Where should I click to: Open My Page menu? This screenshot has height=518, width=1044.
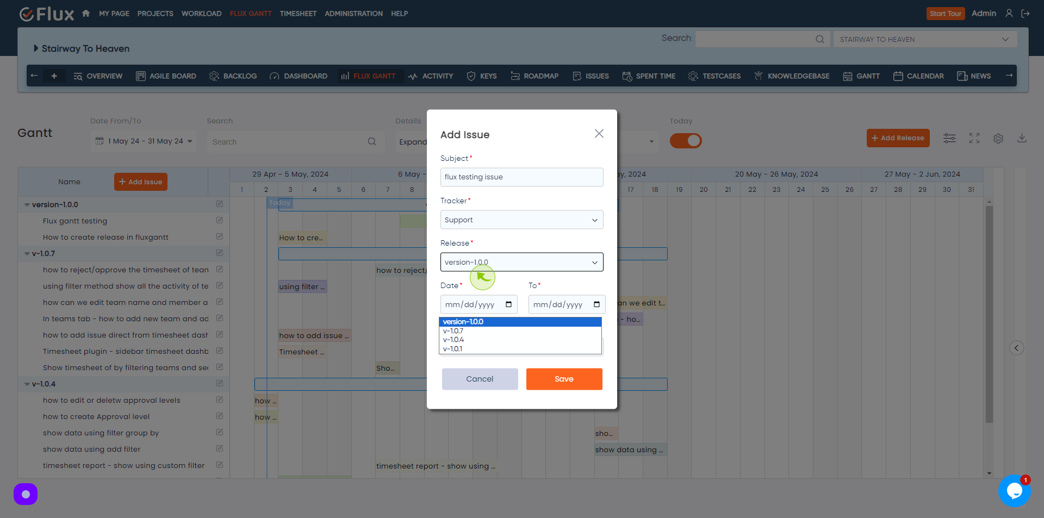[114, 14]
